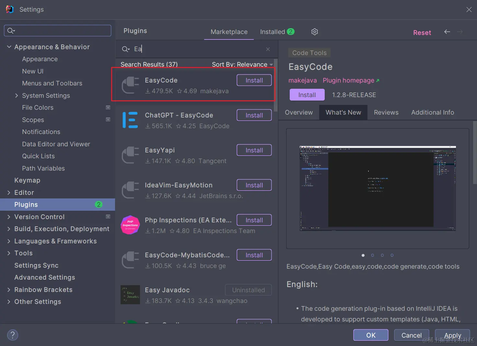Focus the settings search field
Screen dimensions: 477x346
pyautogui.click(x=58, y=30)
